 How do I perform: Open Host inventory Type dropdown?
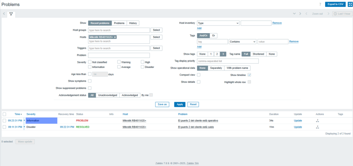coord(218,23)
